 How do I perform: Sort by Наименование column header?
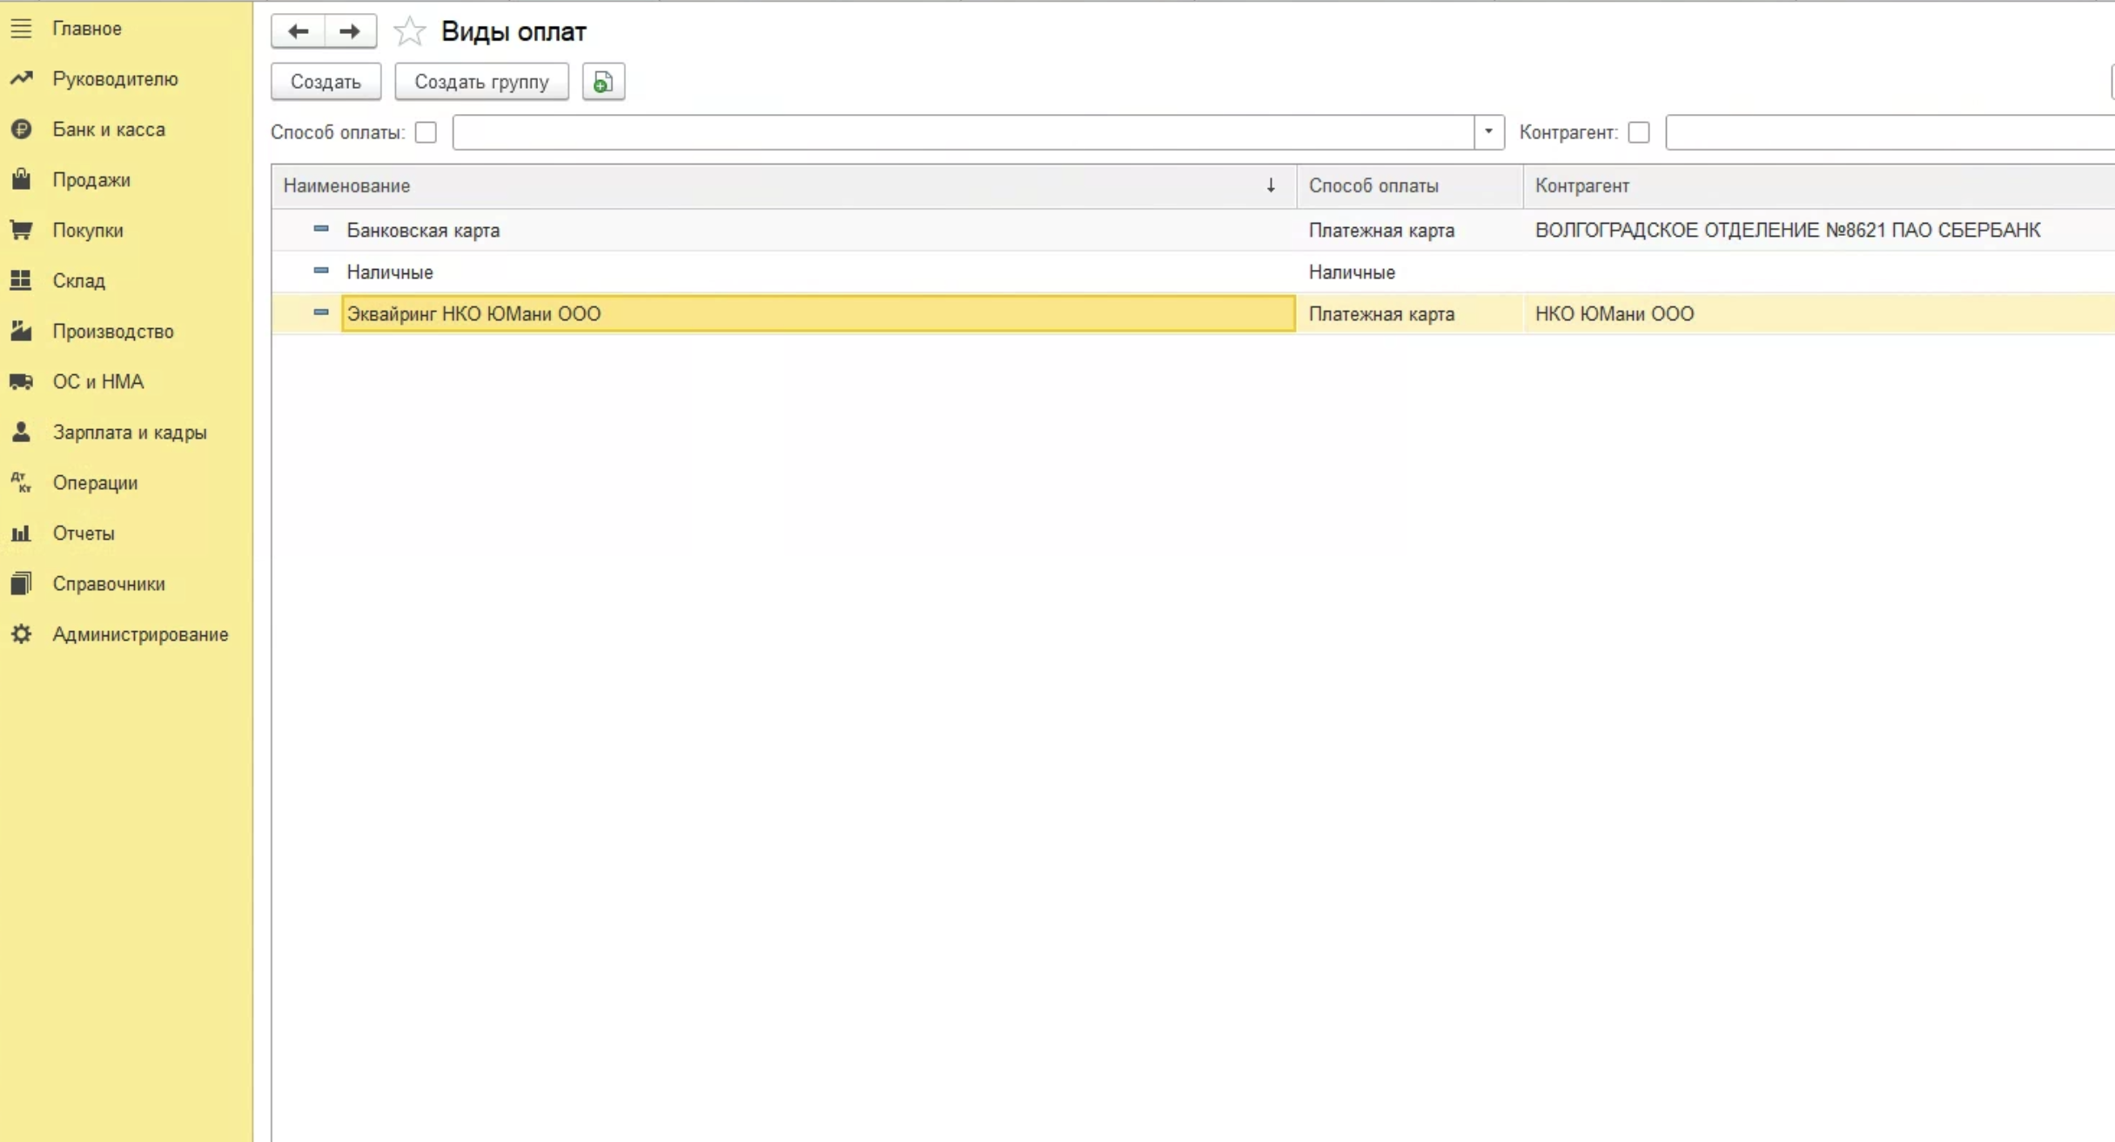pos(346,185)
